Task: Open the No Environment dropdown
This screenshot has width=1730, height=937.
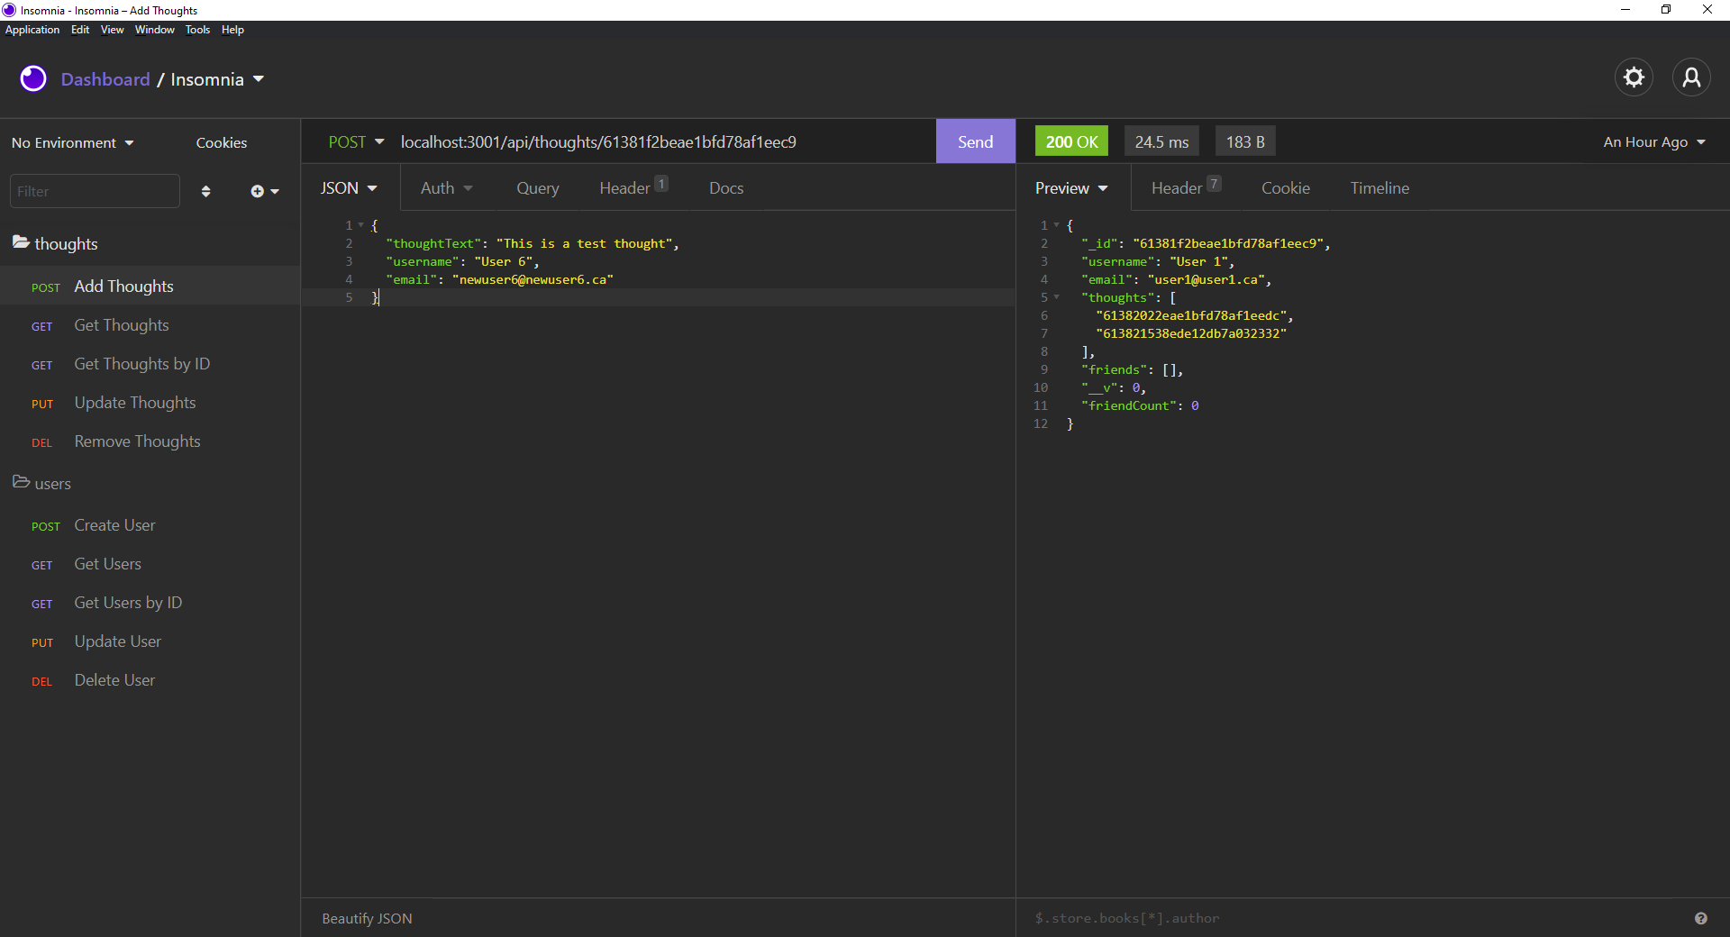Action: pyautogui.click(x=72, y=142)
